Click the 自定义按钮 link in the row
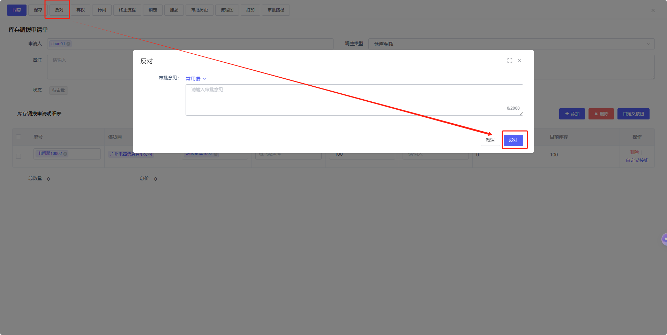Screen dimensions: 667x335 [x=637, y=160]
